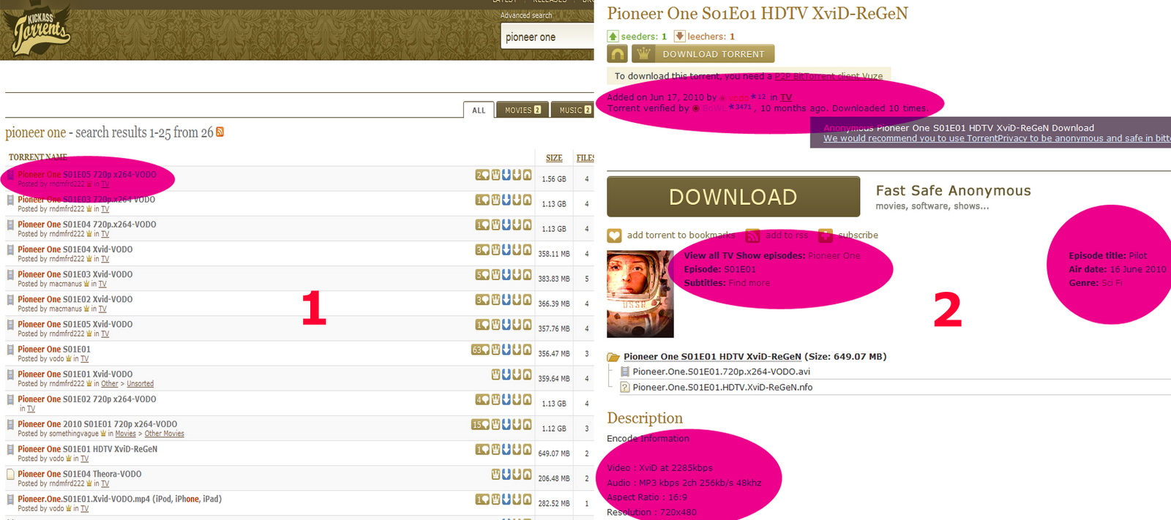This screenshot has width=1171, height=520.
Task: Click verified crown icon for S01E01 Xvid-VODO row
Action: tap(495, 374)
